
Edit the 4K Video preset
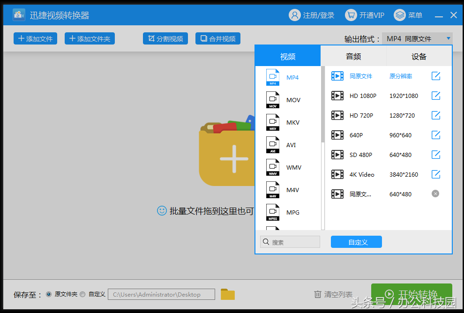click(435, 174)
